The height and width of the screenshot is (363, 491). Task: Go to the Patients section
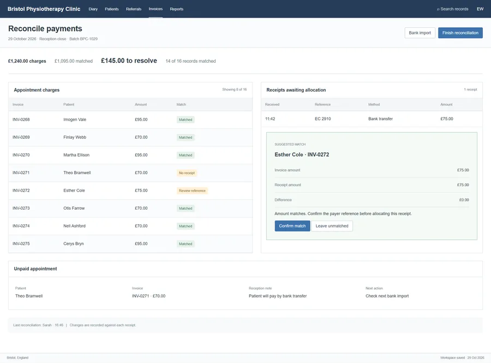[112, 9]
